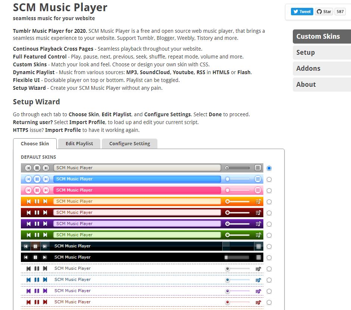Select the dotted purple skin radio button
This screenshot has width=351, height=310.
(x=269, y=291)
